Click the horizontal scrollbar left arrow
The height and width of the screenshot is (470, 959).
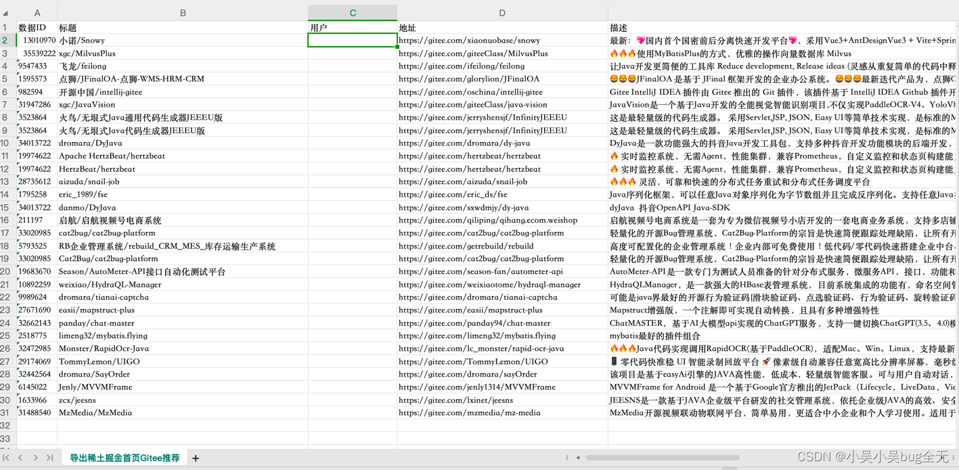coord(578,458)
